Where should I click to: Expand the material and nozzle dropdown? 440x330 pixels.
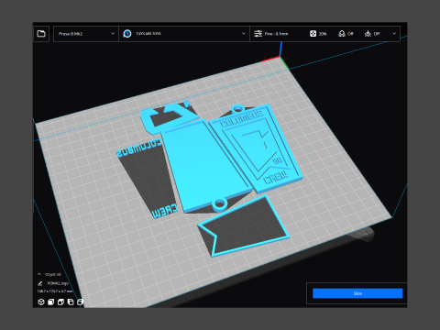pyautogui.click(x=184, y=34)
